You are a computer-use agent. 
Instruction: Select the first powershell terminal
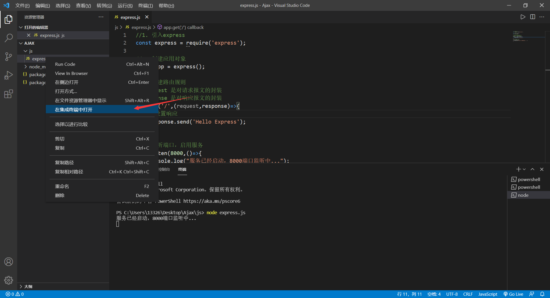pyautogui.click(x=529, y=179)
